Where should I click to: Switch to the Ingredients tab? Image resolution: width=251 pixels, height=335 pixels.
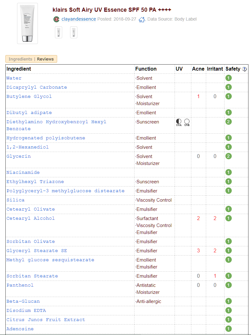[20, 59]
